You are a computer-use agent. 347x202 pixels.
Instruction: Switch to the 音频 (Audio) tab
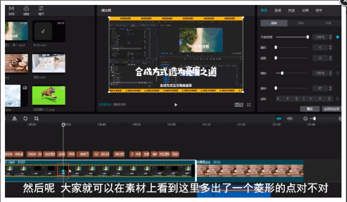tap(278, 10)
